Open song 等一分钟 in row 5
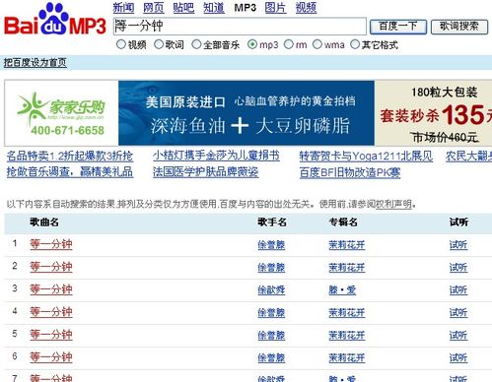Screen dimensions: 492x382 (x=51, y=335)
